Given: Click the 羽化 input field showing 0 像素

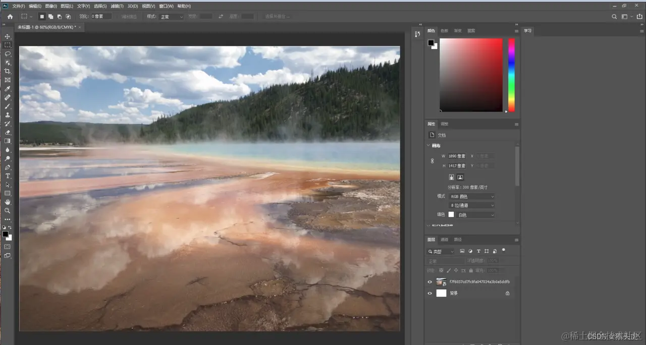Looking at the screenshot, I should click(x=100, y=17).
